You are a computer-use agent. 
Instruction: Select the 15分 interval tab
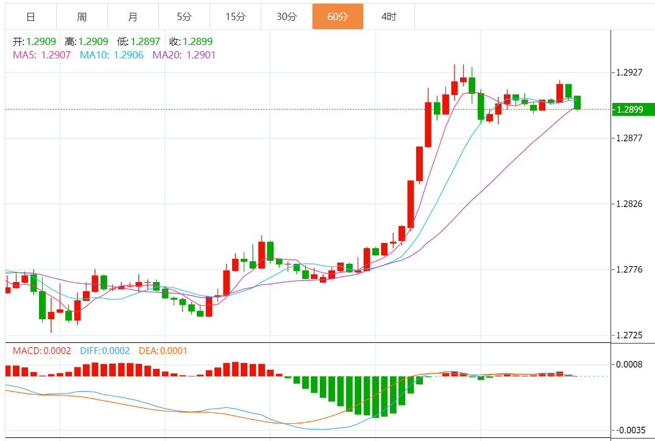[x=236, y=16]
